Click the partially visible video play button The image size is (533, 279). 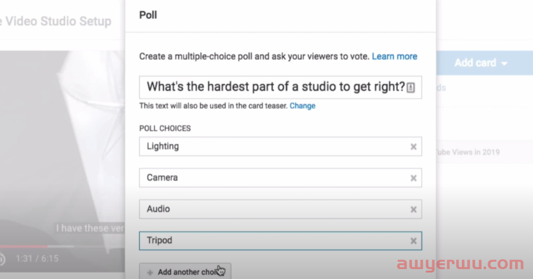[1, 259]
